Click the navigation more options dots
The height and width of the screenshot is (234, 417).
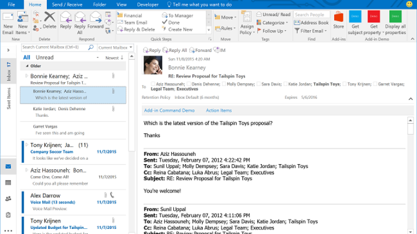coord(8,231)
